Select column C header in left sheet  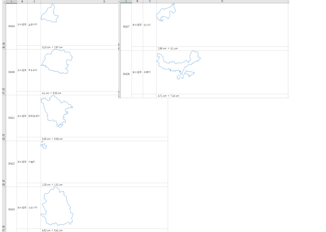[34, 1]
